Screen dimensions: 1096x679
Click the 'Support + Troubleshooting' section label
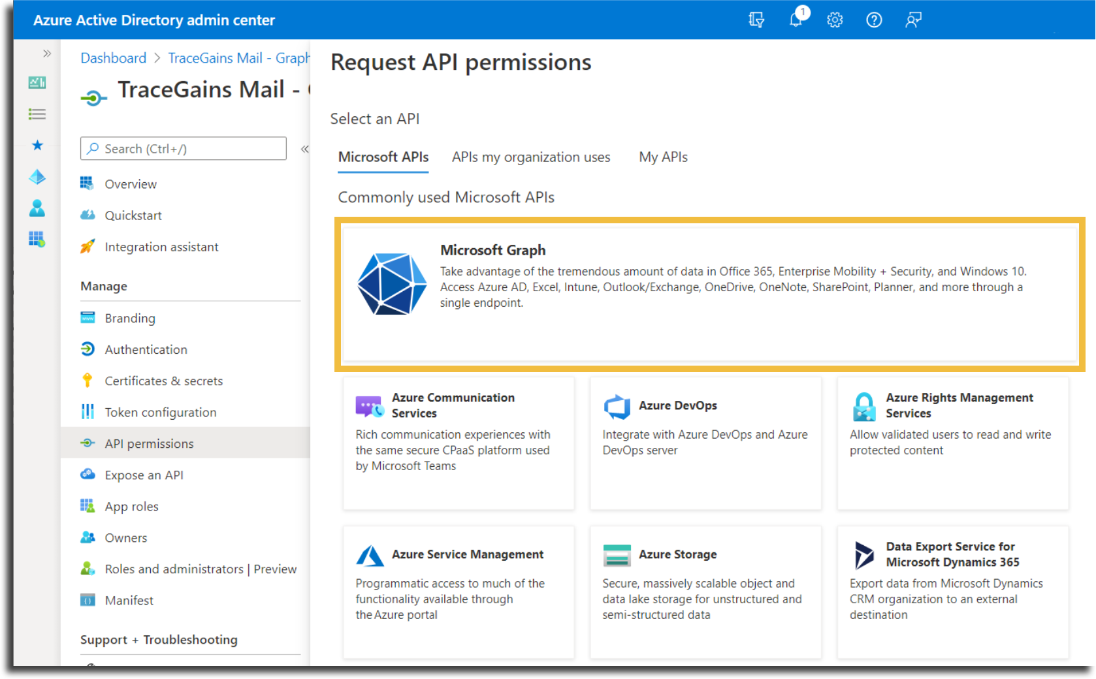click(x=159, y=640)
